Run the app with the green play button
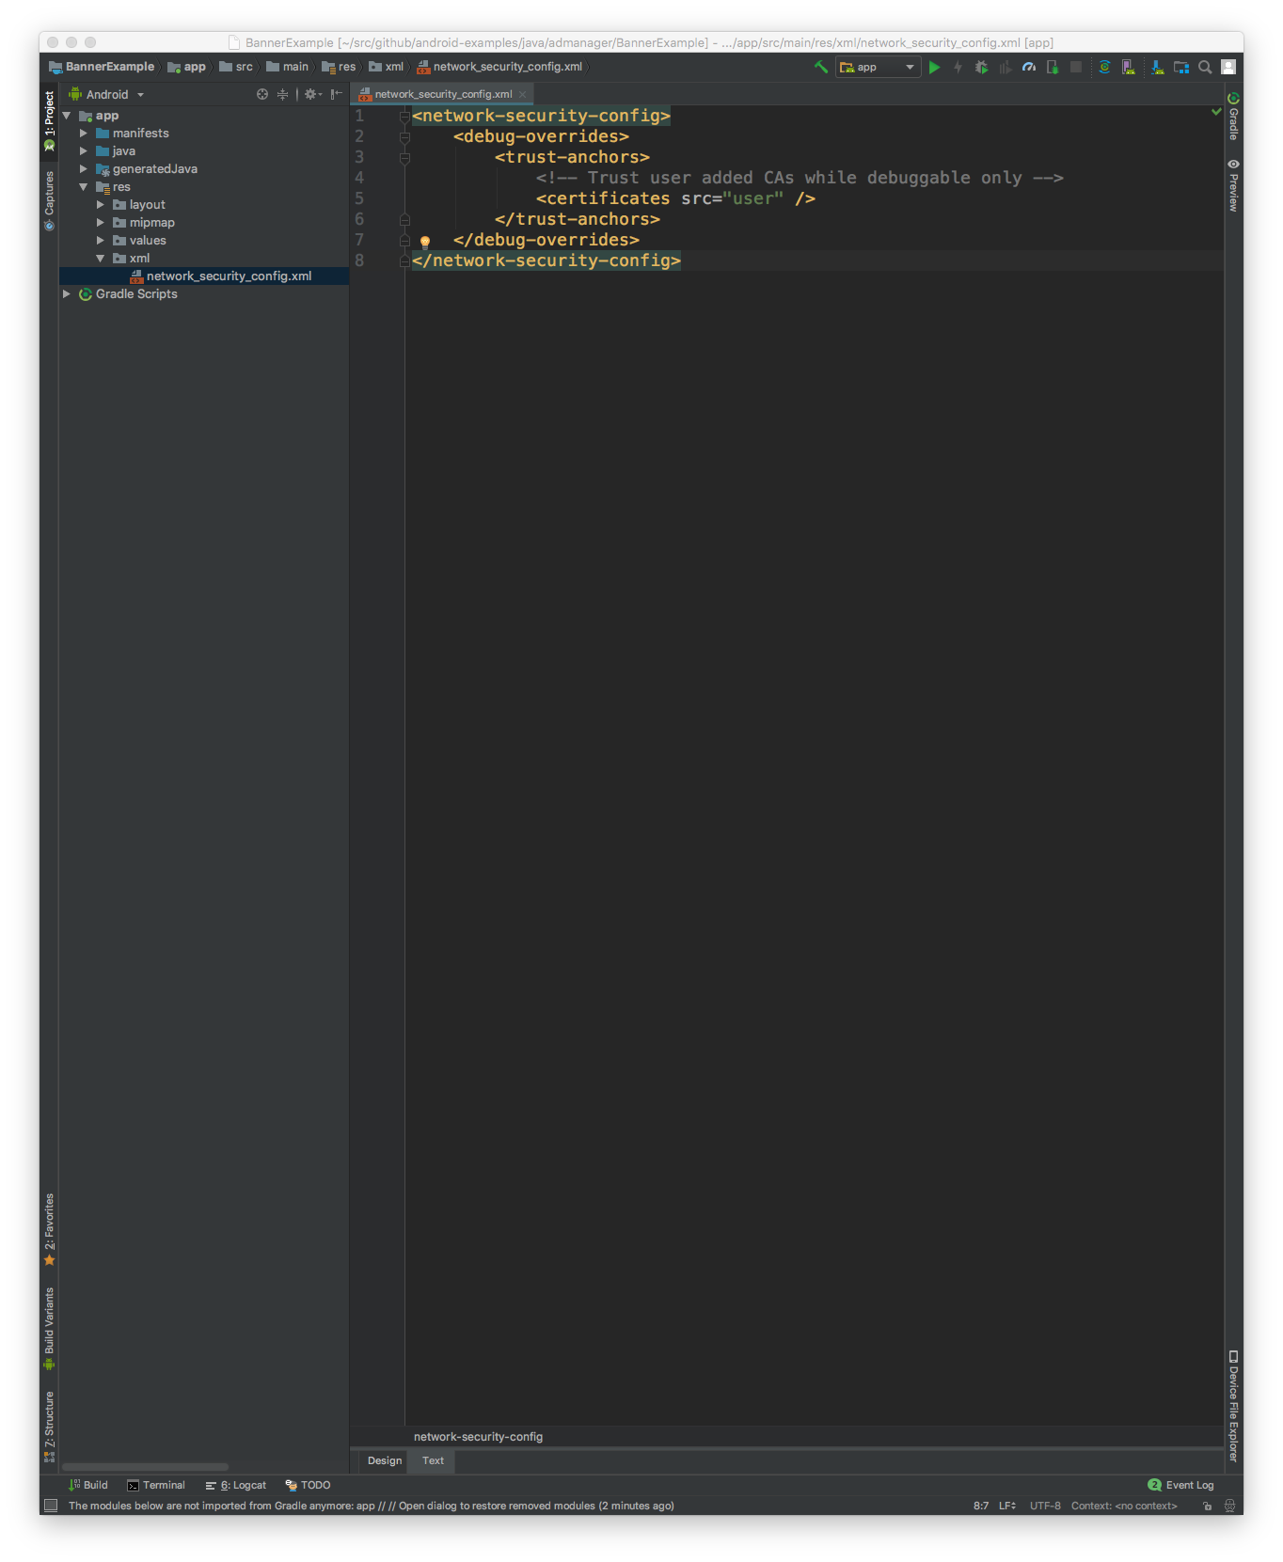Screen dimensions: 1283x1562 [x=934, y=67]
